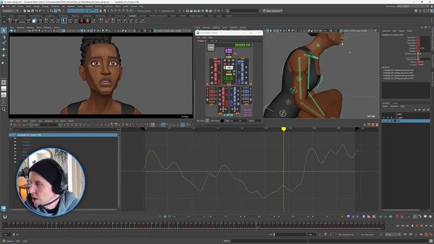Save scene with the disk icon

tap(33, 11)
